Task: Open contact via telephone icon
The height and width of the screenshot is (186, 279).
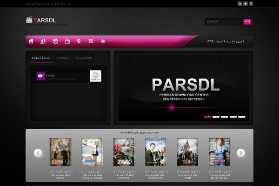Action: (91, 41)
